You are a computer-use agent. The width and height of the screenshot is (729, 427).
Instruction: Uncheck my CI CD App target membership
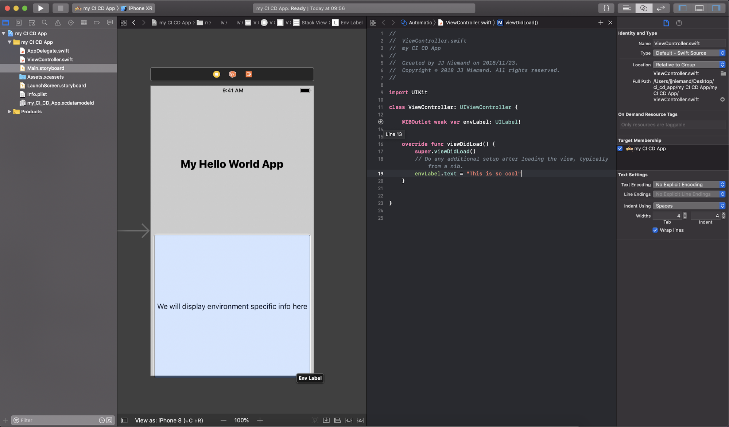620,149
